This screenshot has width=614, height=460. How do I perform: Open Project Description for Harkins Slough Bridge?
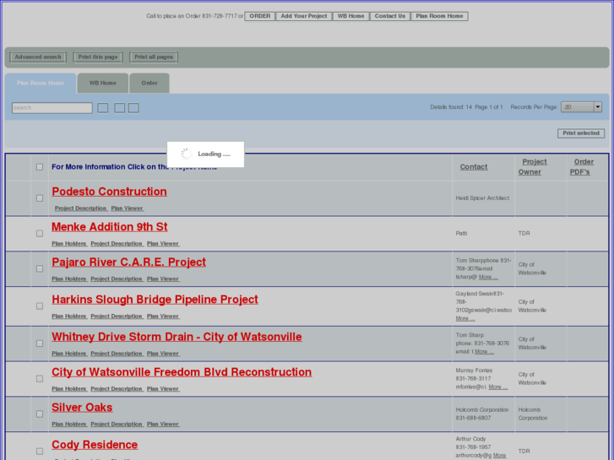(117, 316)
